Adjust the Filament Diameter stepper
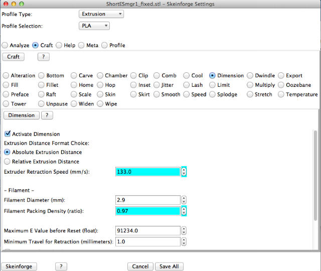Screen dimensions: 321x271 [x=184, y=200]
